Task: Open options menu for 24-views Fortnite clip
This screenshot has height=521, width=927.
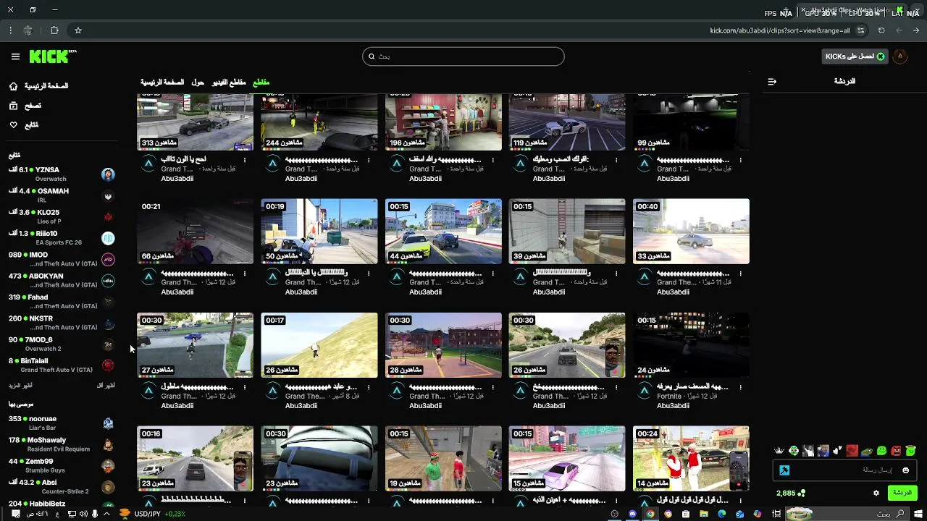Action: click(740, 387)
